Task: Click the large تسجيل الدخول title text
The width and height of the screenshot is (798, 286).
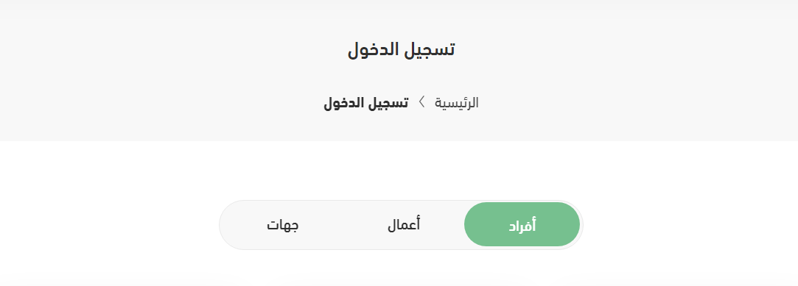Action: pyautogui.click(x=401, y=49)
